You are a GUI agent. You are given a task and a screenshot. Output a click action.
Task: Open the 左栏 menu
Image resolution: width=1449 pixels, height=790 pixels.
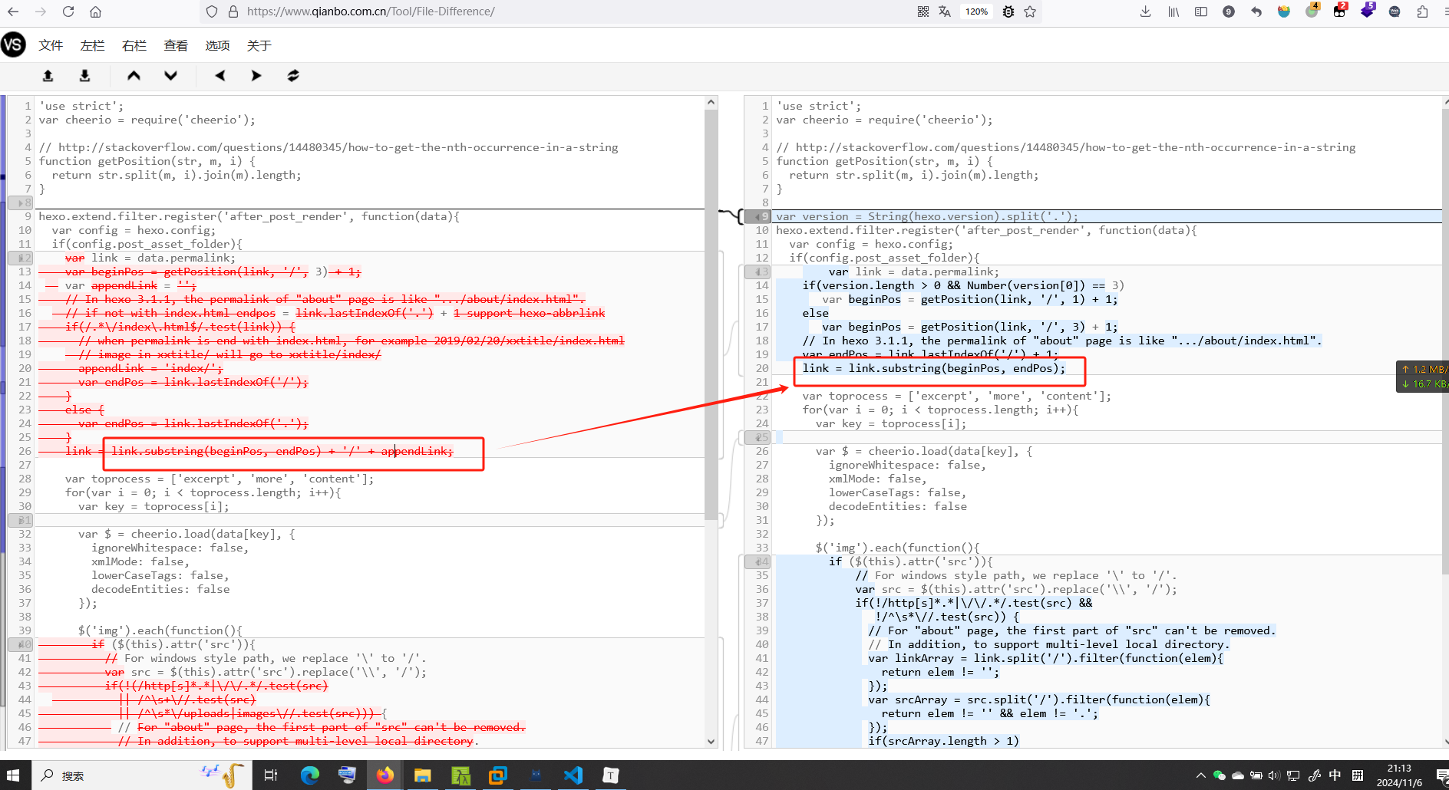tap(92, 46)
